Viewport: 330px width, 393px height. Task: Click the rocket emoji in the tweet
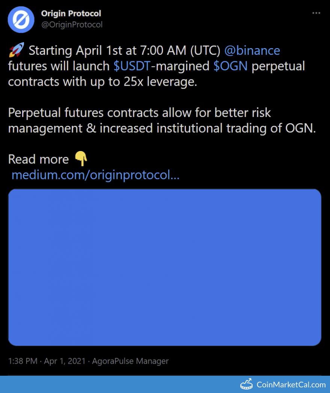16,50
